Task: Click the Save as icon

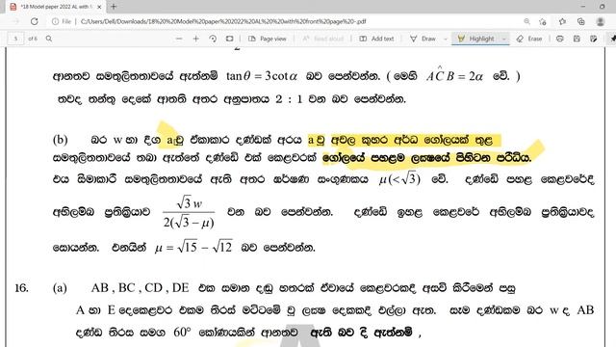Action: pyautogui.click(x=594, y=39)
